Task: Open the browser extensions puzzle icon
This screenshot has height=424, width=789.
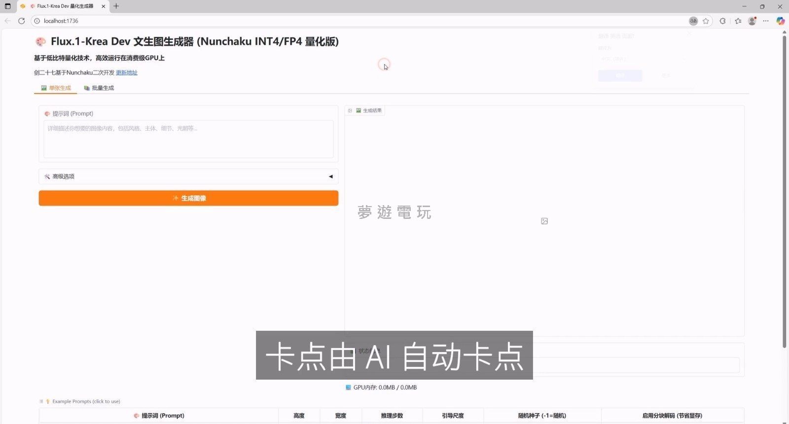Action: pos(722,21)
